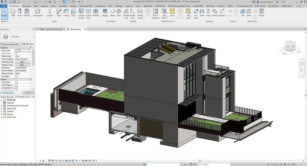The image size is (307, 166).
Task: Click the Detail Level value Fine
Action: 22,56
